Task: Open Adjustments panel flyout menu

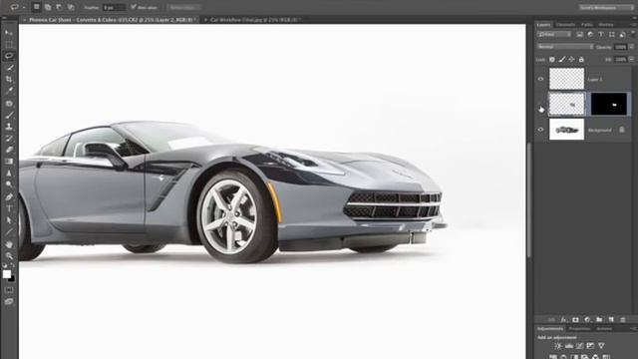Action: coord(634,328)
